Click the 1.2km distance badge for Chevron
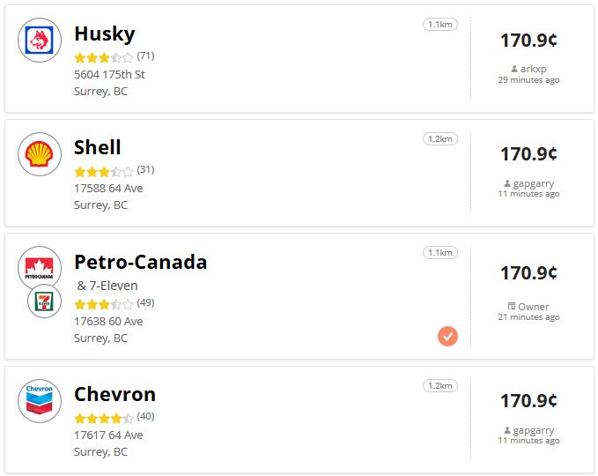Screen dimensions: 598x476 [440, 385]
